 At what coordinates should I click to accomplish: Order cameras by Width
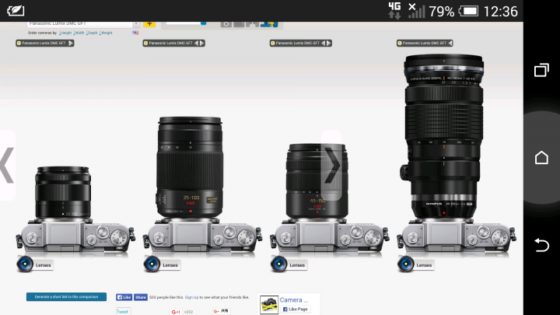pos(79,33)
